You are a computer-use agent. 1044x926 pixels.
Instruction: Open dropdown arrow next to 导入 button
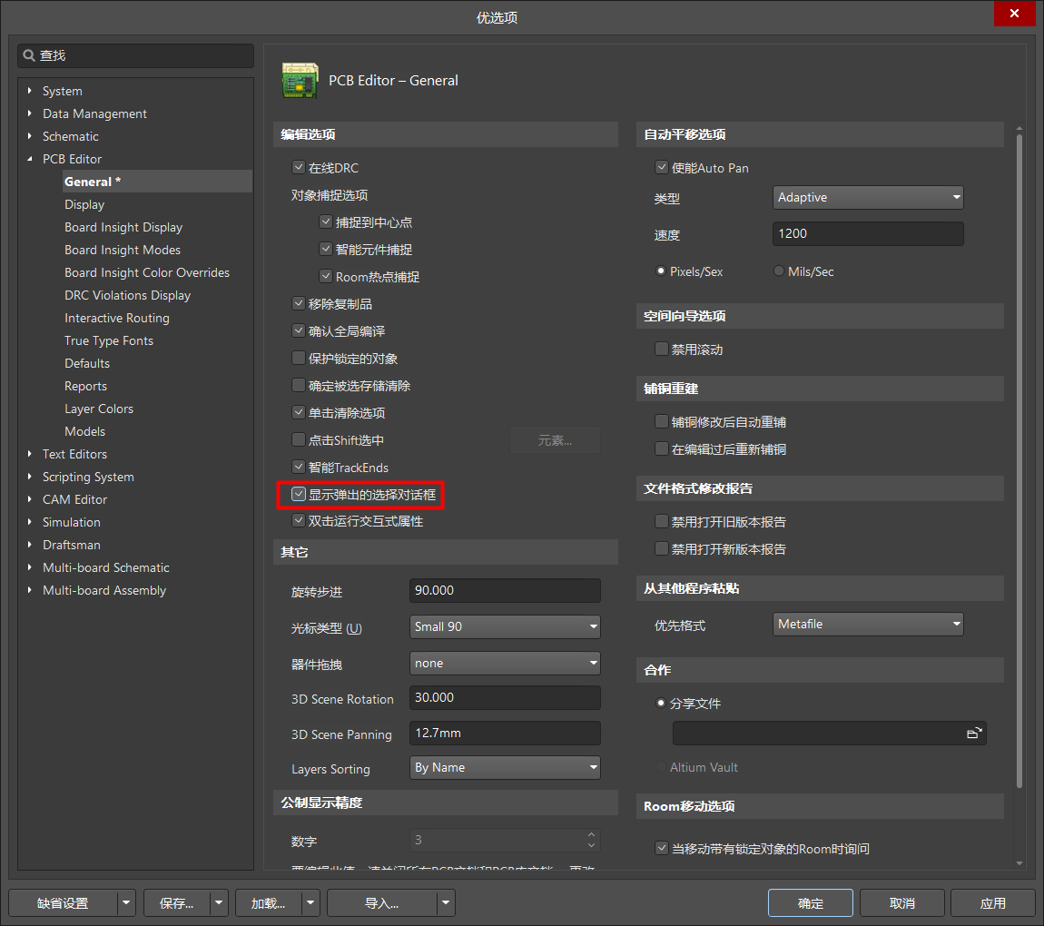coord(445,903)
